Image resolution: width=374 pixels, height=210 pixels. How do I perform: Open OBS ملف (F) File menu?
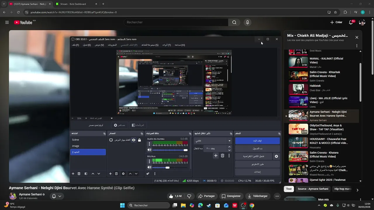75,45
